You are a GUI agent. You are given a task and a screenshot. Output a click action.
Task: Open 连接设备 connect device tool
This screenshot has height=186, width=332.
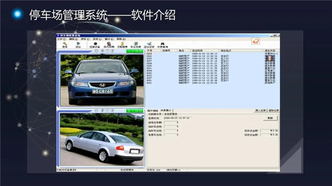click(x=94, y=45)
